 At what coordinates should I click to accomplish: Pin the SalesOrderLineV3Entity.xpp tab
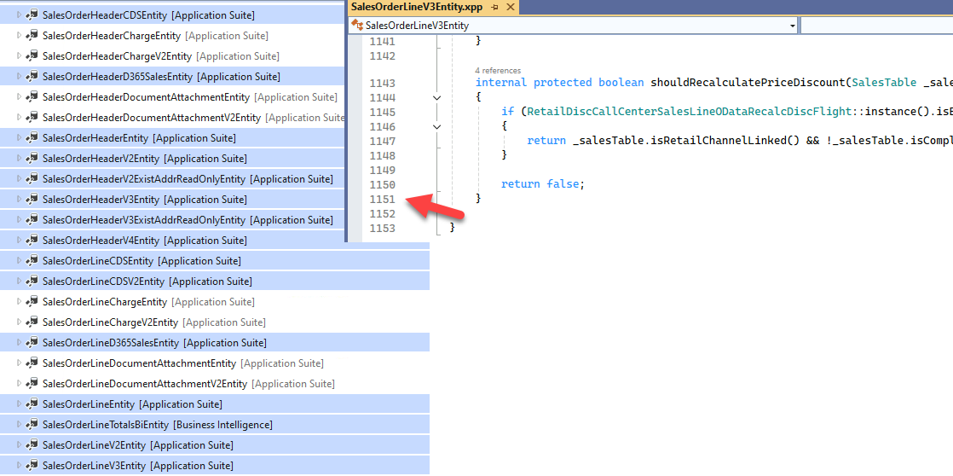(x=494, y=8)
